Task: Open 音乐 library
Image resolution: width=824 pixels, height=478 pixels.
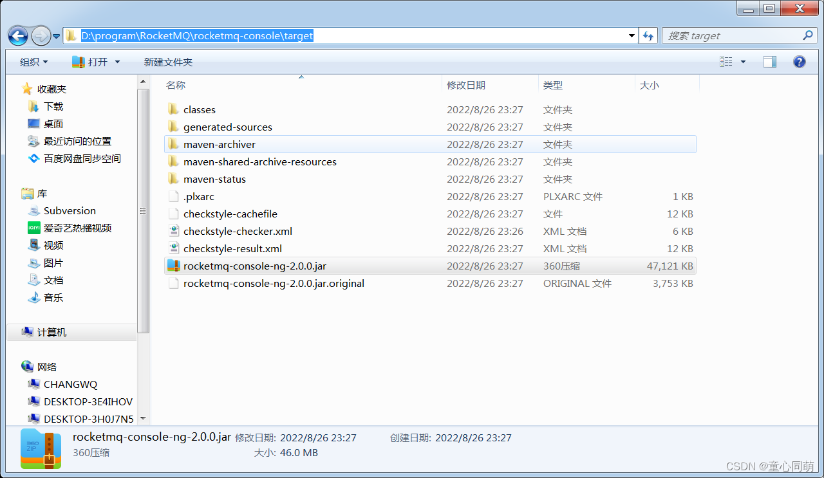Action: 53,297
